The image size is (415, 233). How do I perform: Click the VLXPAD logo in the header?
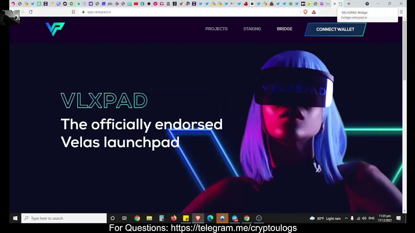(55, 29)
